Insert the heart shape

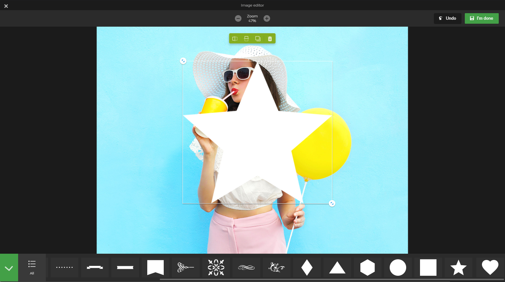tap(490, 268)
